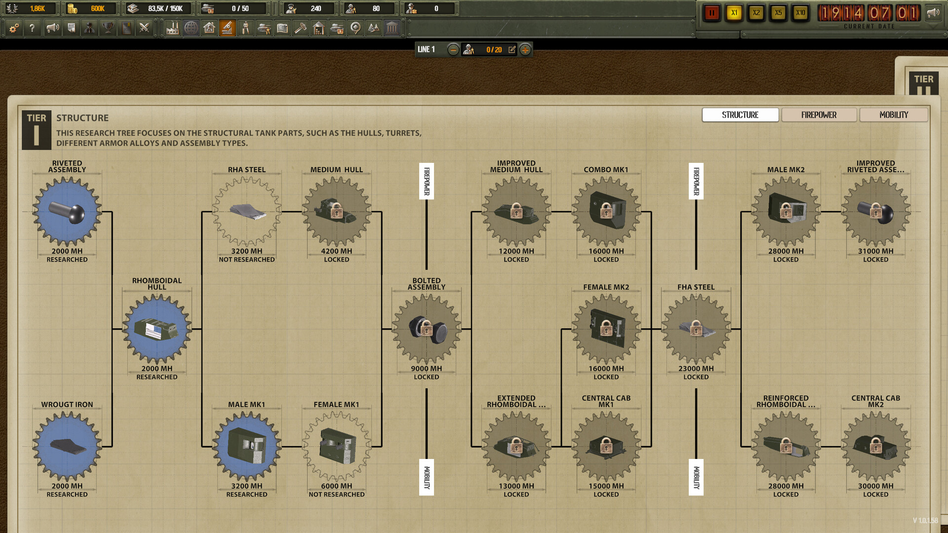Image resolution: width=948 pixels, height=533 pixels.
Task: Open the world globe map icon
Action: 191,28
